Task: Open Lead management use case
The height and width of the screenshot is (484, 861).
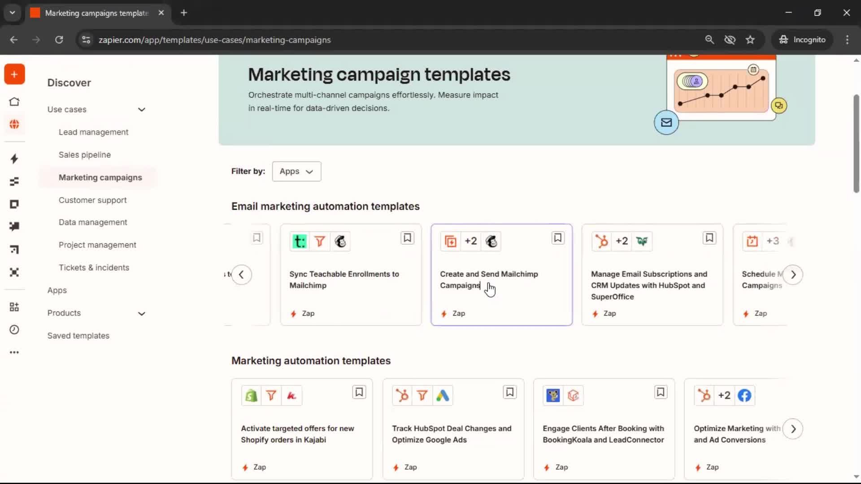Action: click(93, 132)
